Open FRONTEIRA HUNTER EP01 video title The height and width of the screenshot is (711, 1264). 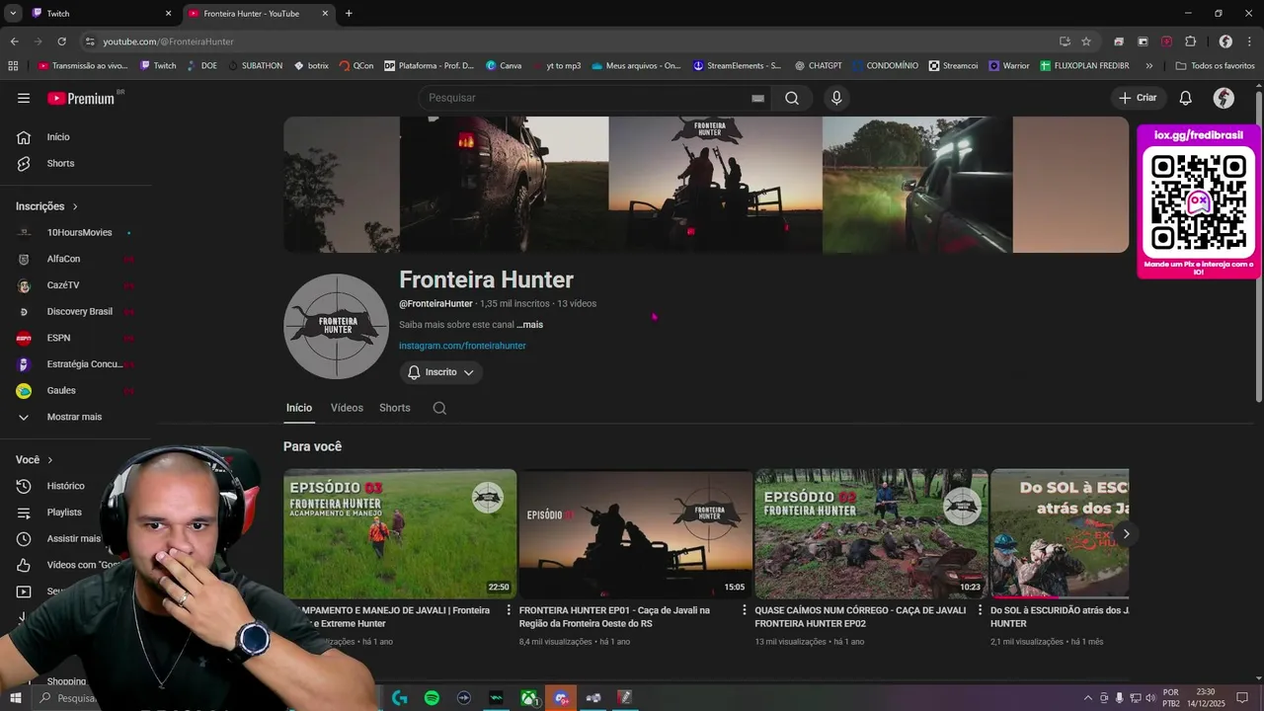click(x=614, y=617)
